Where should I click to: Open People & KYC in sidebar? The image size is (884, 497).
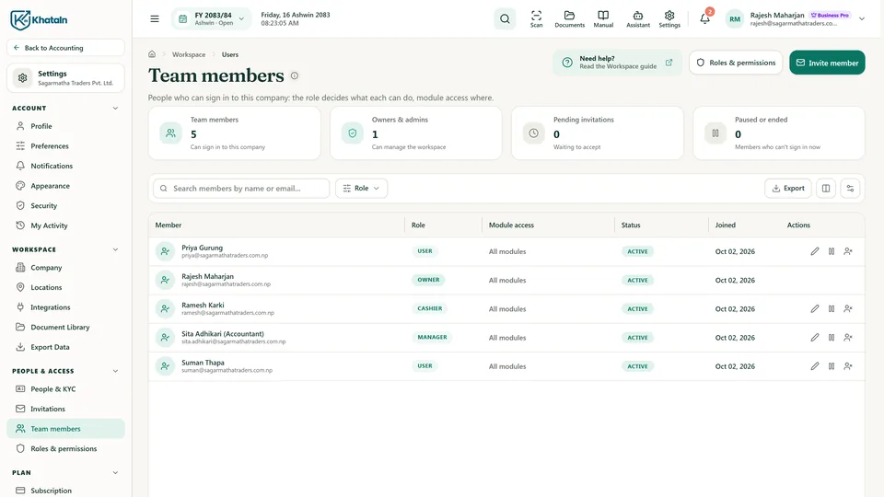(x=65, y=388)
